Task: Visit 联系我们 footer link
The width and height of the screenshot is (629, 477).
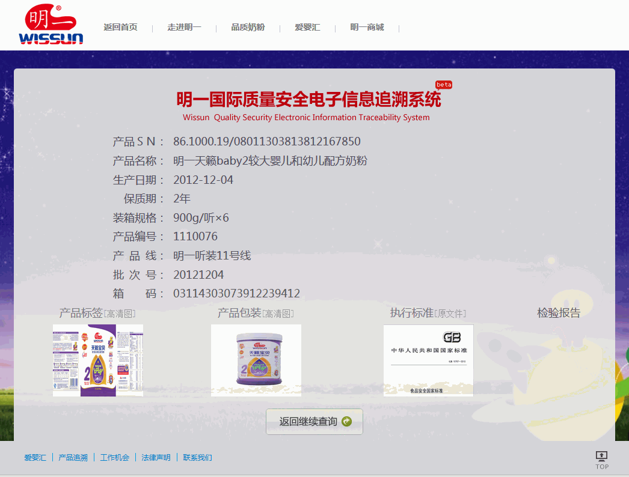Action: [197, 458]
